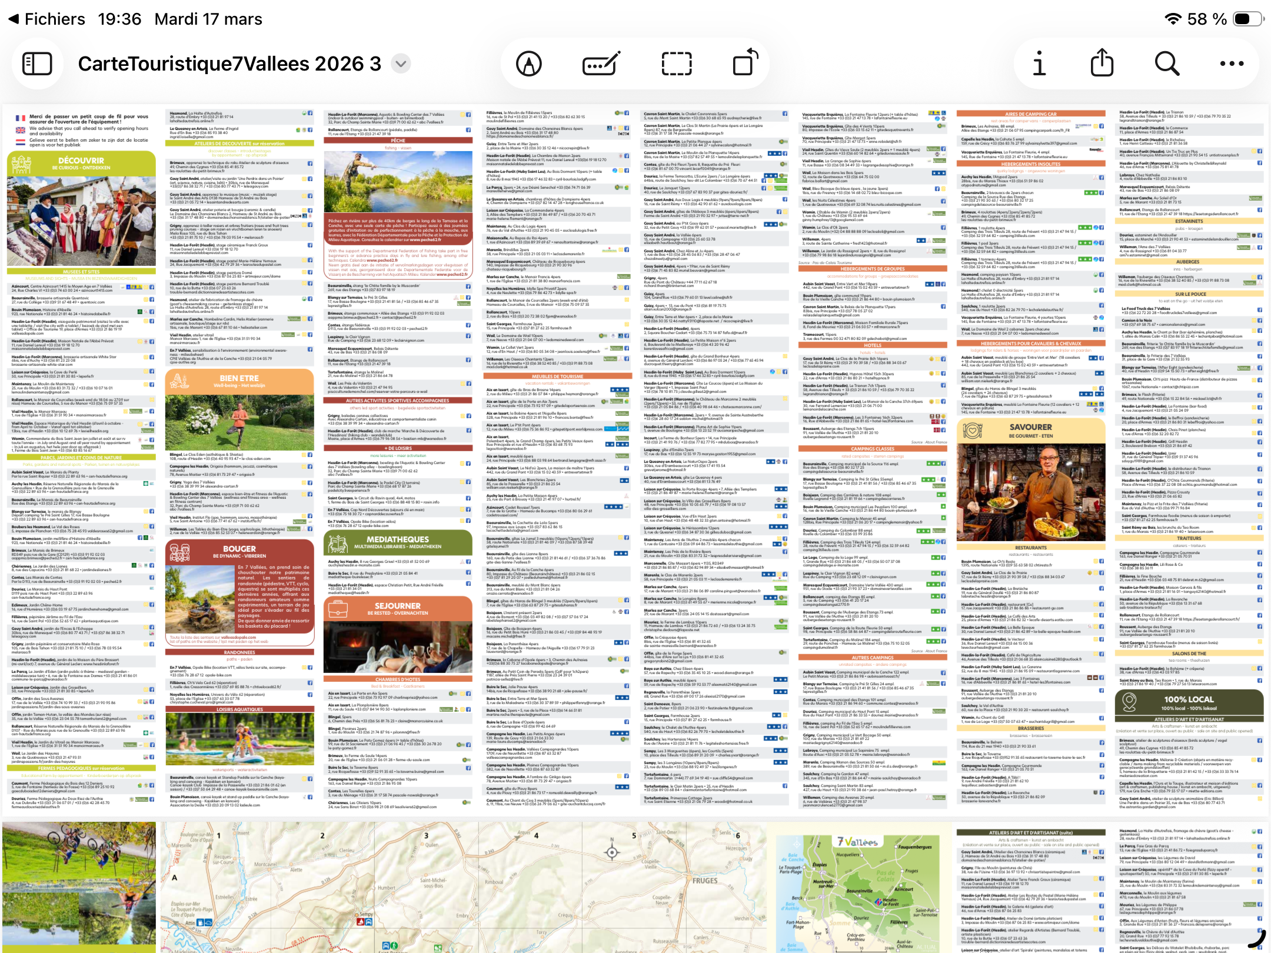The image size is (1271, 953).
Task: Activate the markup pen tool
Action: pyautogui.click(x=528, y=64)
